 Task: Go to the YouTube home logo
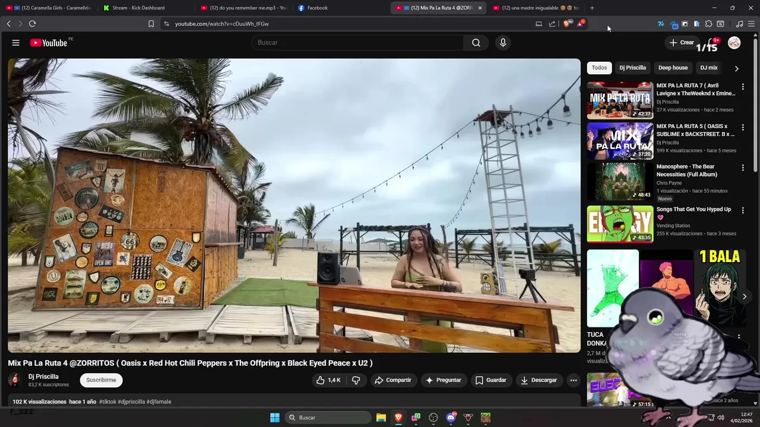pos(49,43)
